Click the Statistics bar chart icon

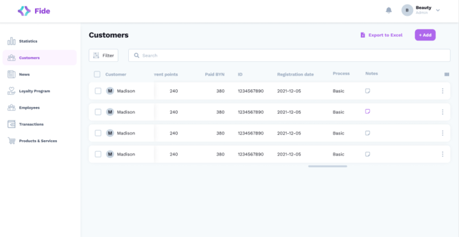[11, 41]
